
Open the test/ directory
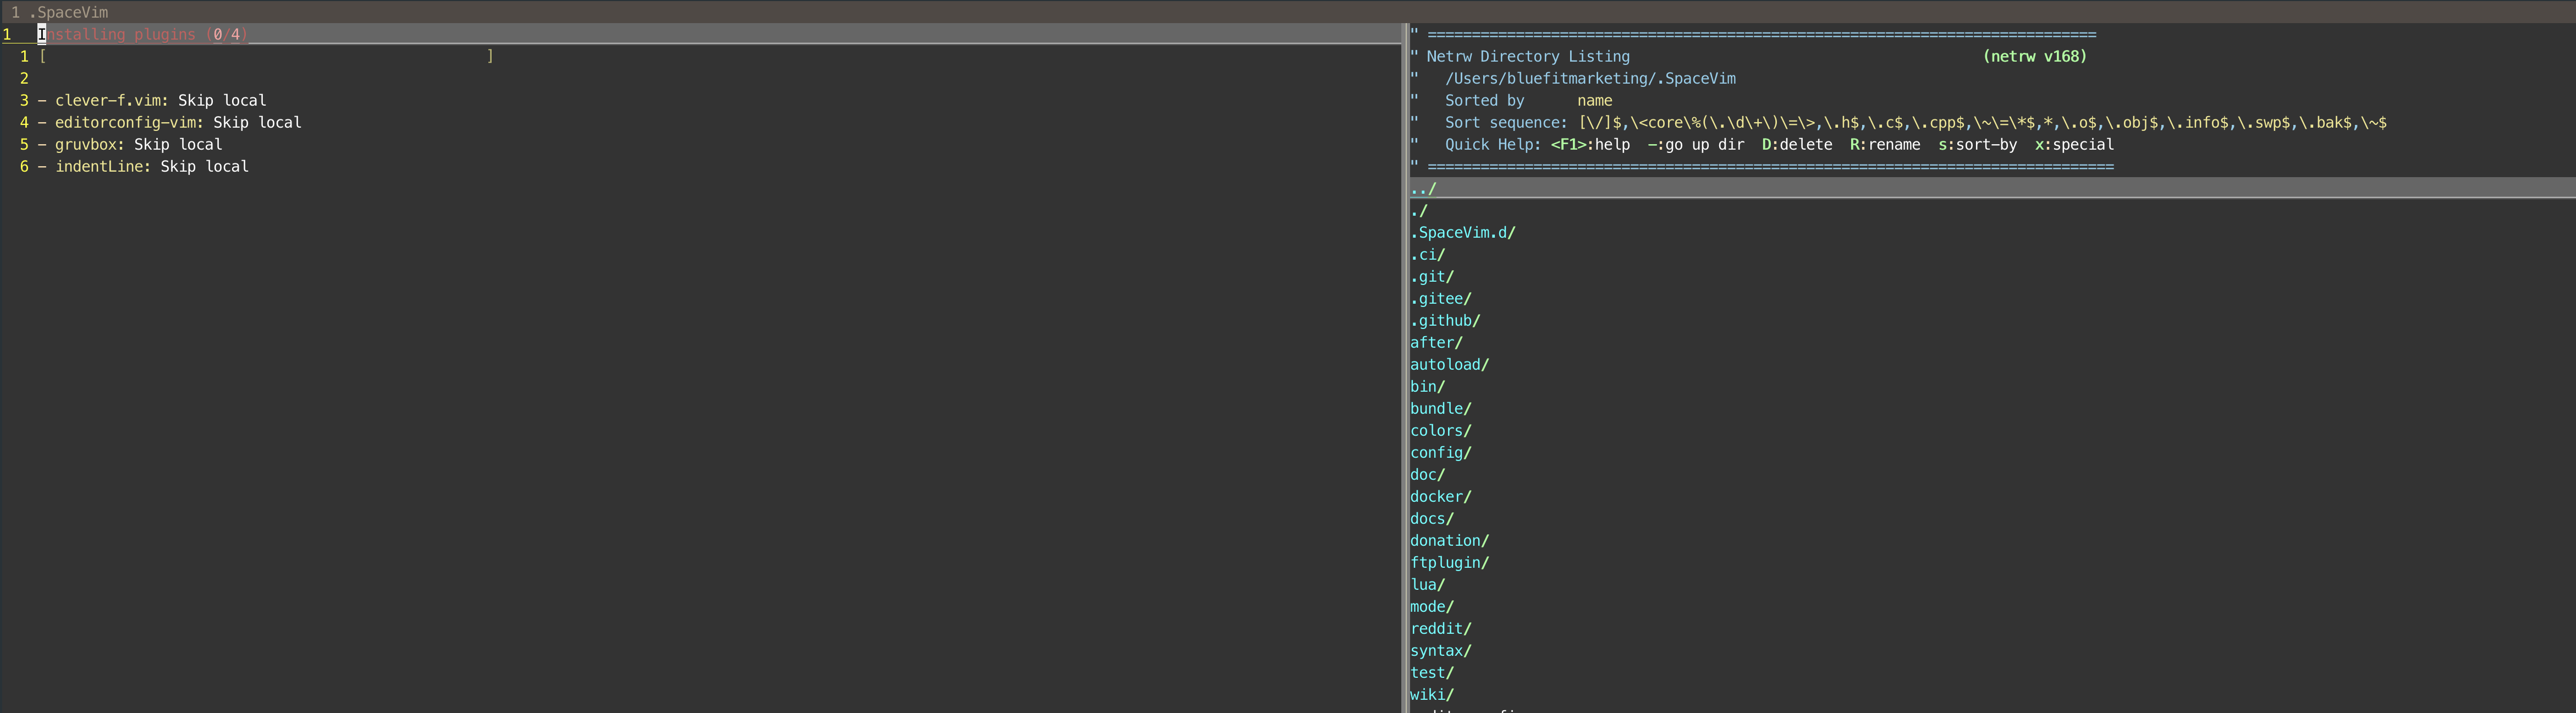click(1432, 672)
